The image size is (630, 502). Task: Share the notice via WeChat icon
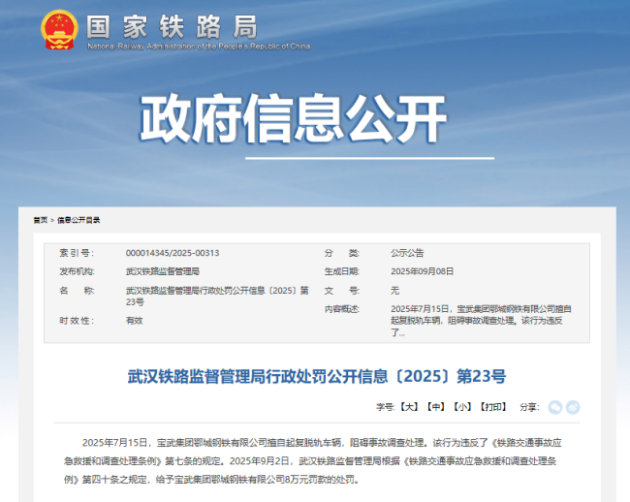tap(555, 407)
